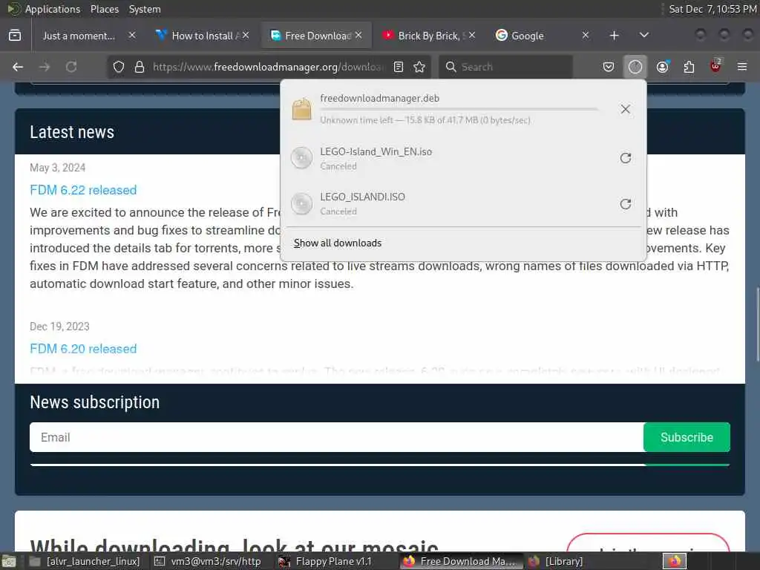
Task: Bookmark this page with star icon
Action: (419, 67)
